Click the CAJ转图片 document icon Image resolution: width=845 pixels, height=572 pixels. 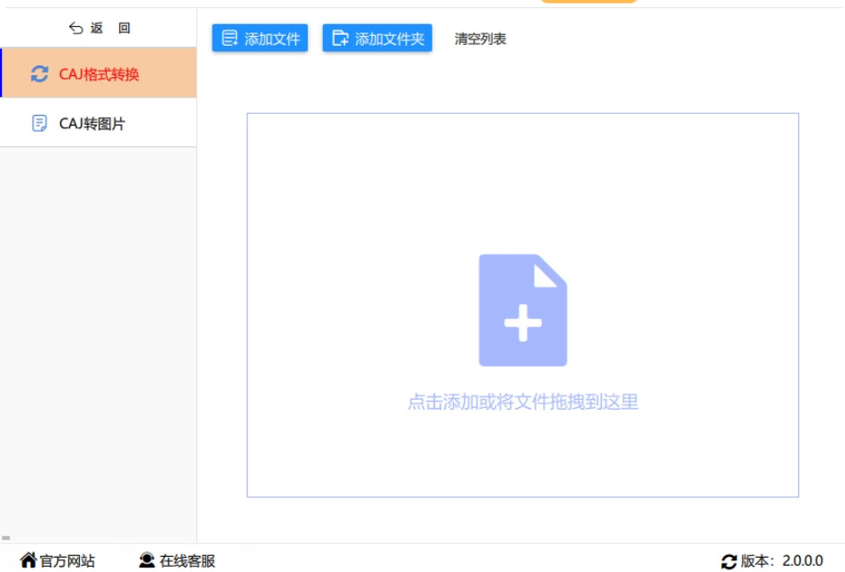point(39,124)
